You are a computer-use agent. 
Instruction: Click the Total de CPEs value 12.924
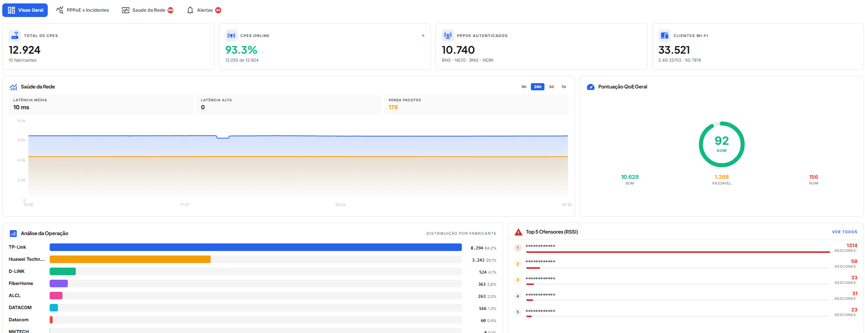25,50
